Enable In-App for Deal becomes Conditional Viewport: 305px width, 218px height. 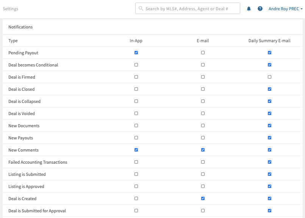[x=136, y=65]
